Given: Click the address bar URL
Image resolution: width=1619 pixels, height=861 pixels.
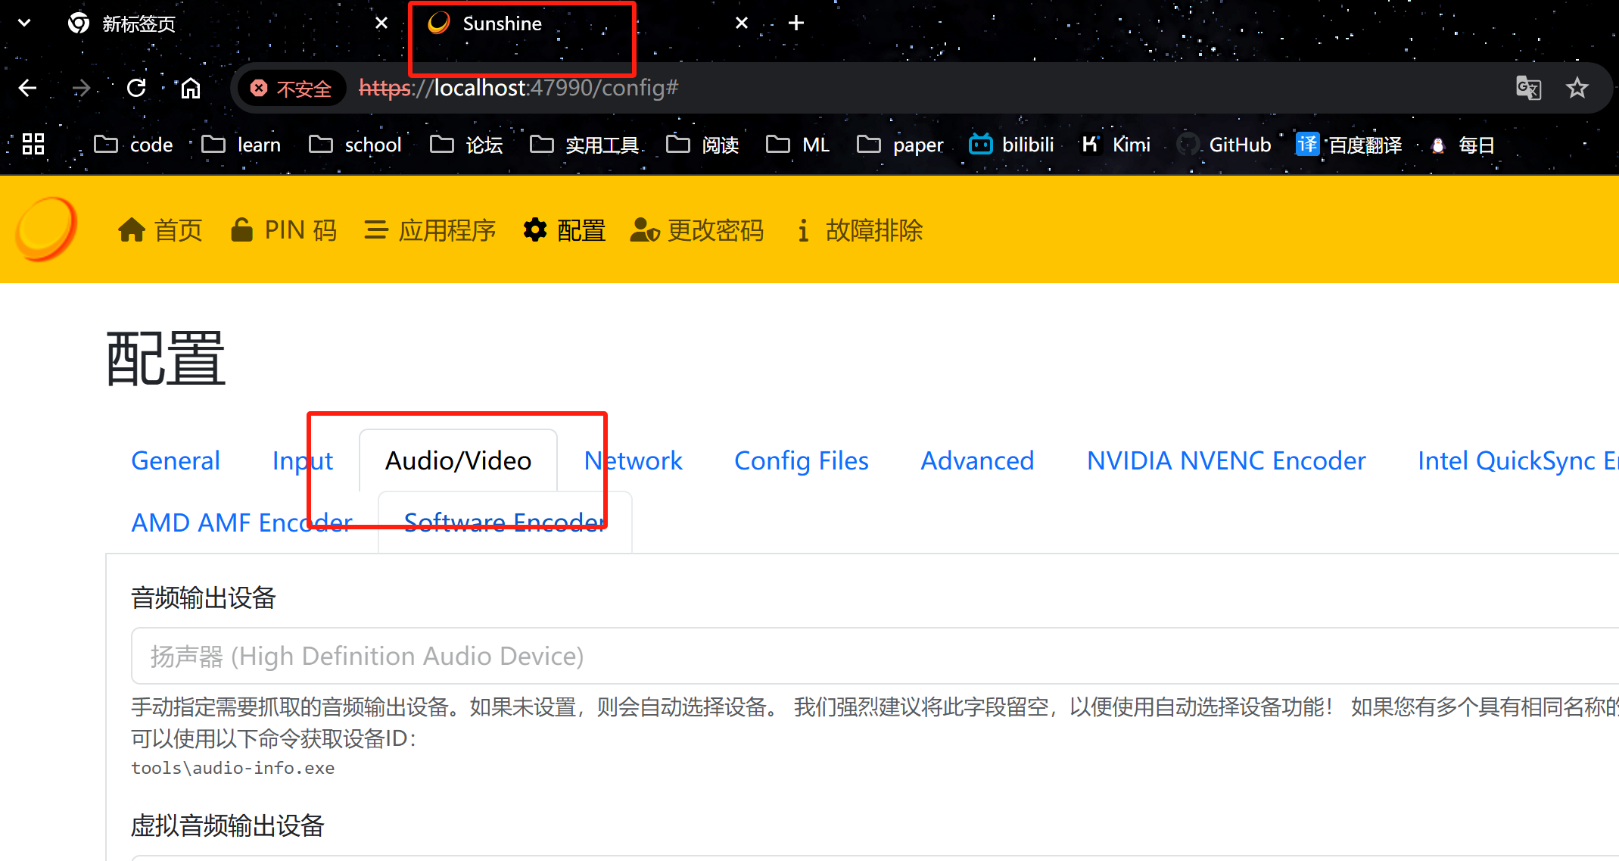Looking at the screenshot, I should 518,88.
